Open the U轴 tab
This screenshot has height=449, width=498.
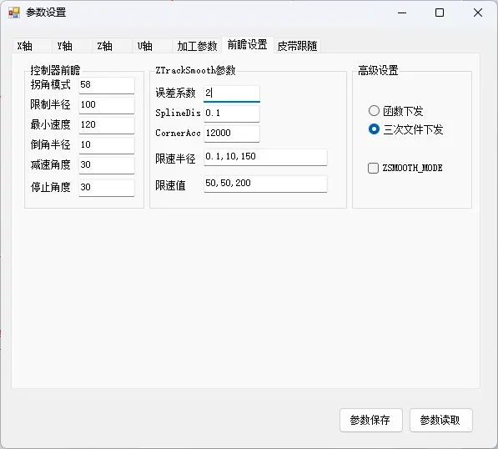[152, 46]
